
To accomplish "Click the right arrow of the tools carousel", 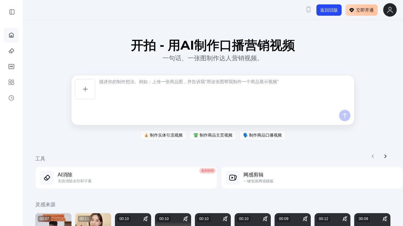I will click(385, 156).
